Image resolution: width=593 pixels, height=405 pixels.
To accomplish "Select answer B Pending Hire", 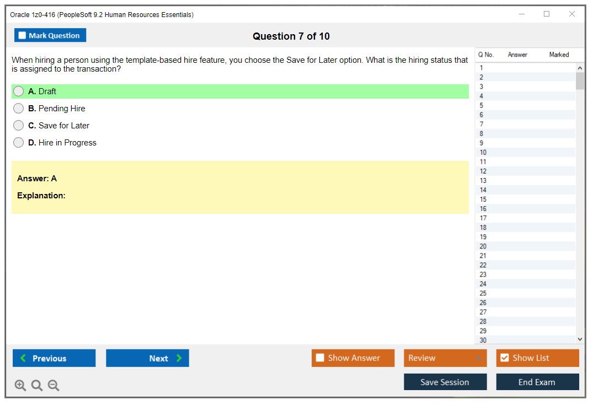I will 18,108.
